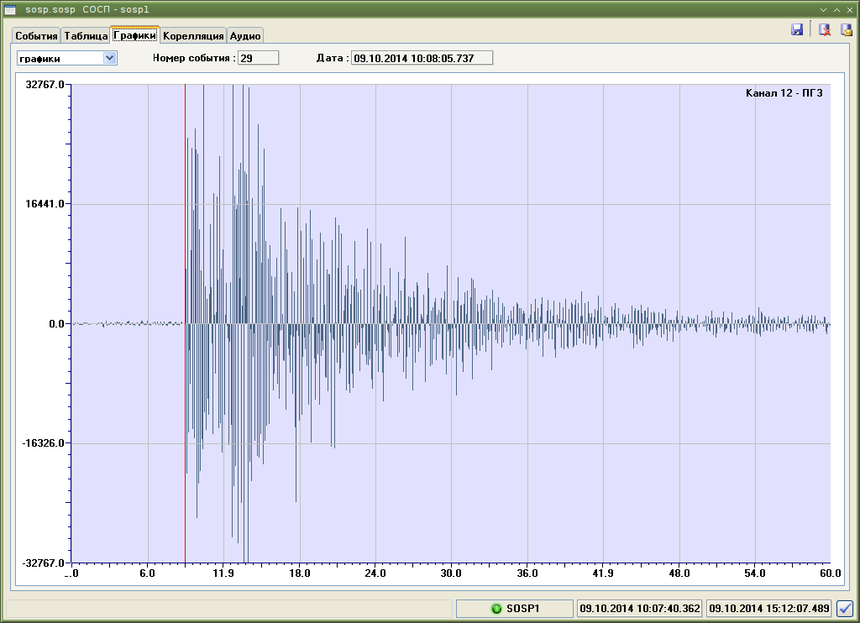Click the Номер события field showing 29
The image size is (860, 623).
pos(258,58)
